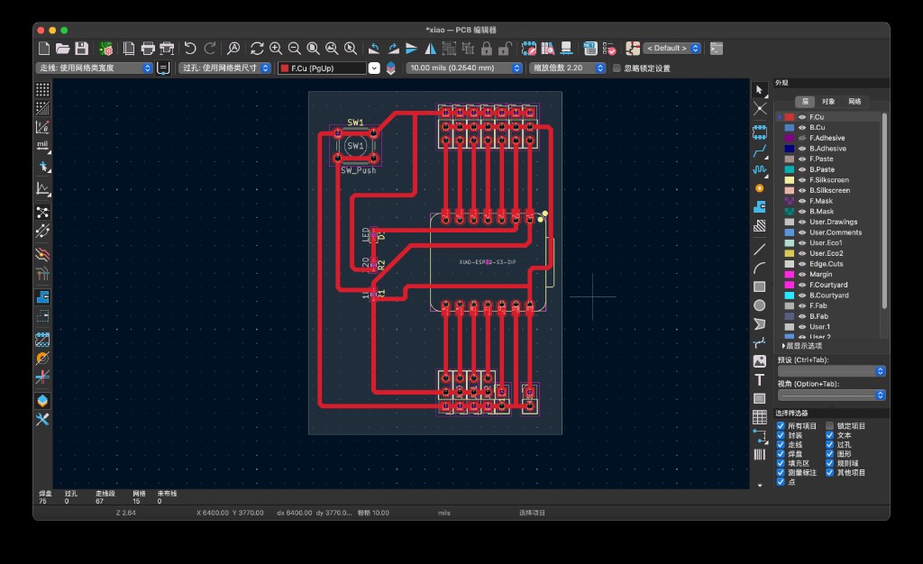Choose the Draw Line tool

[x=759, y=250]
